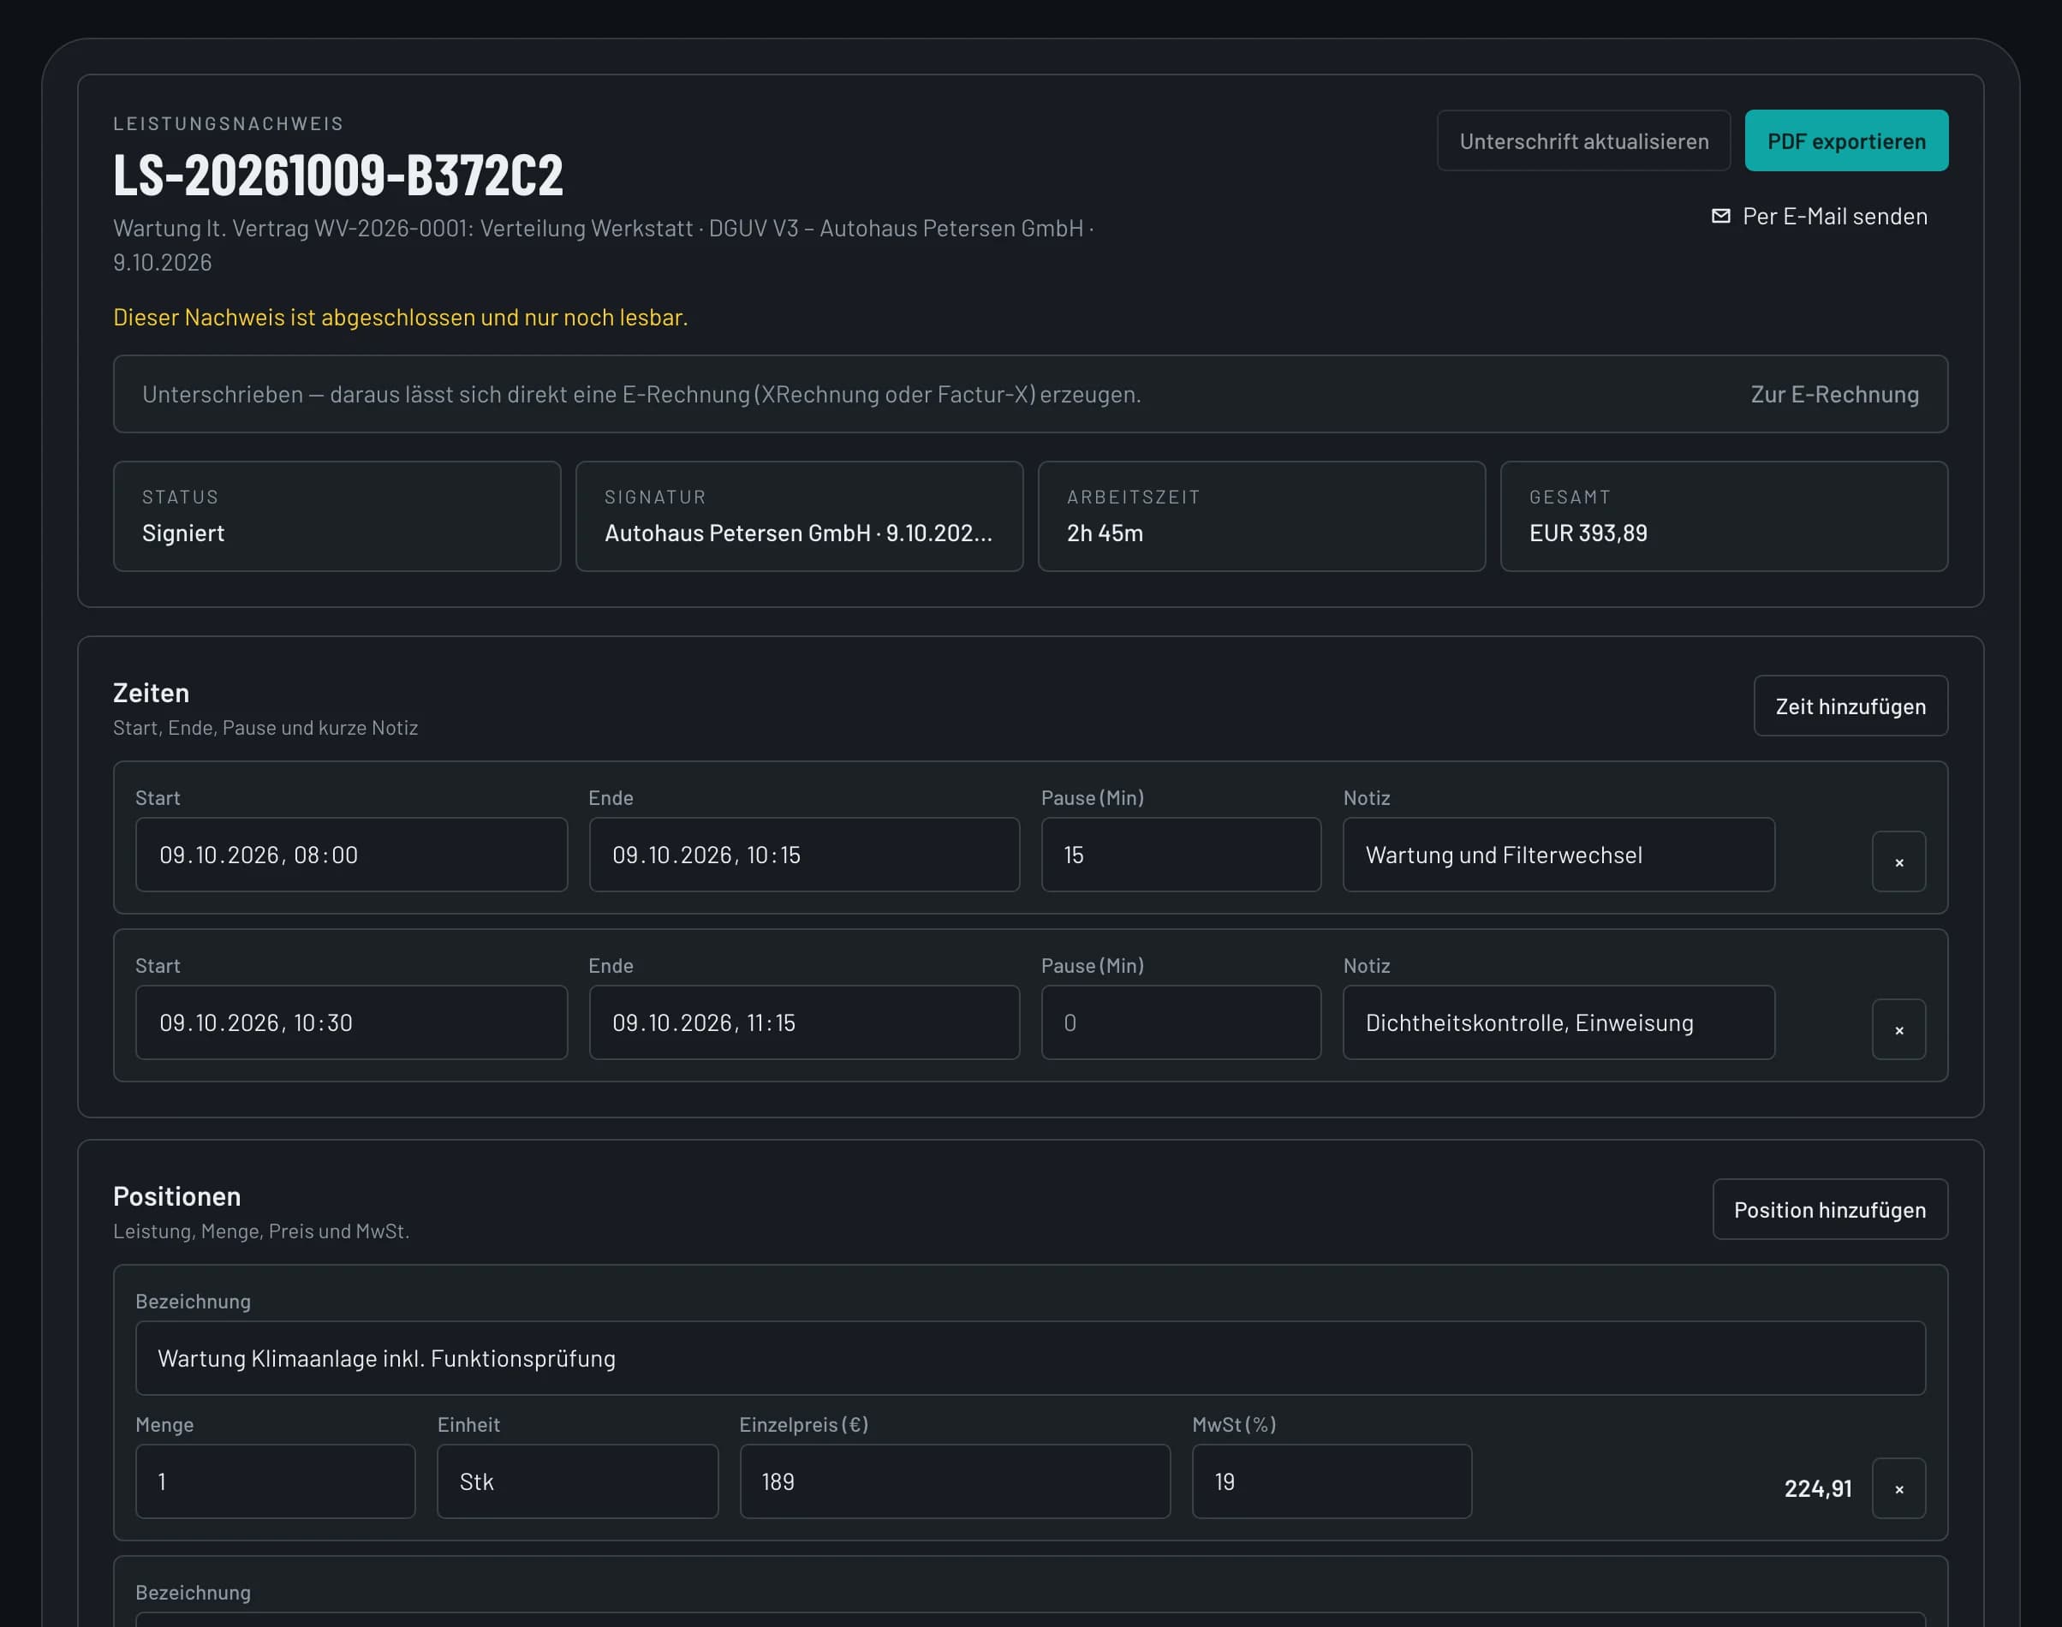Export the report via PDF exportieren
Viewport: 2062px width, 1627px height.
pyautogui.click(x=1846, y=141)
